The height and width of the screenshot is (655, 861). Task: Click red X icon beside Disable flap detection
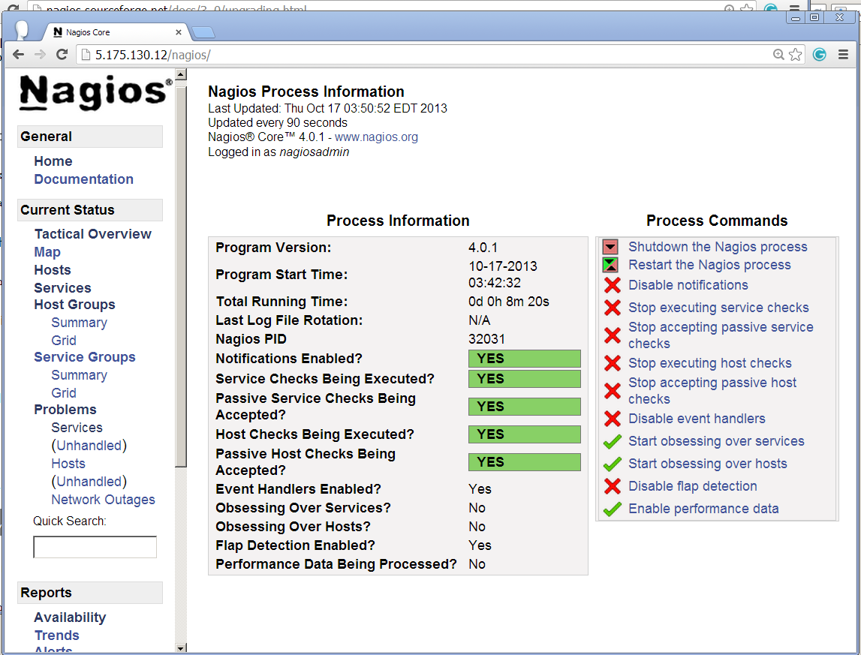613,486
